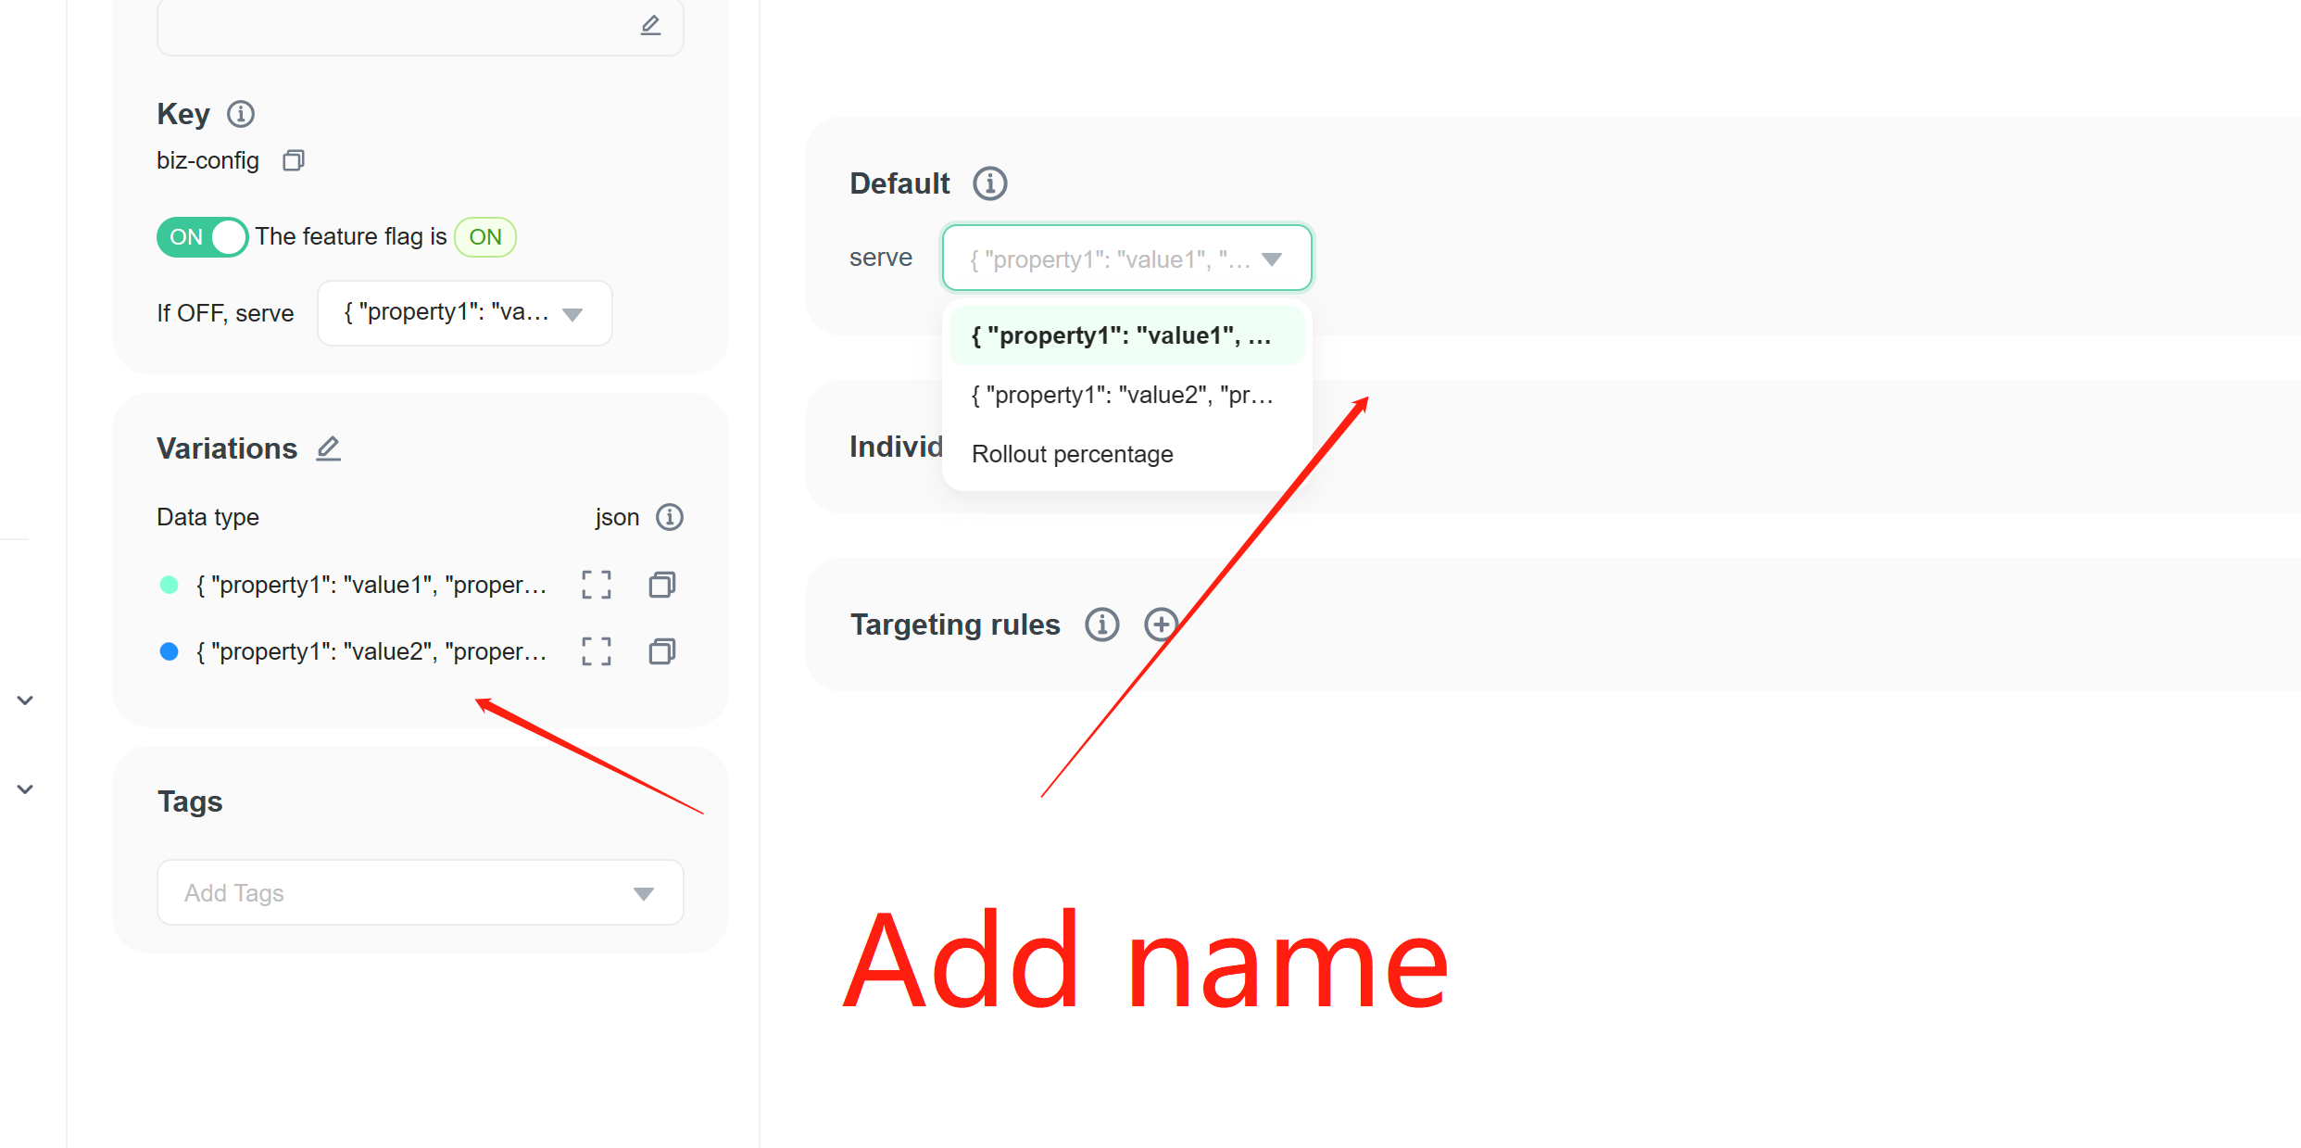Turn off the feature flag
Screen dimensions: 2301x1148
[x=201, y=237]
